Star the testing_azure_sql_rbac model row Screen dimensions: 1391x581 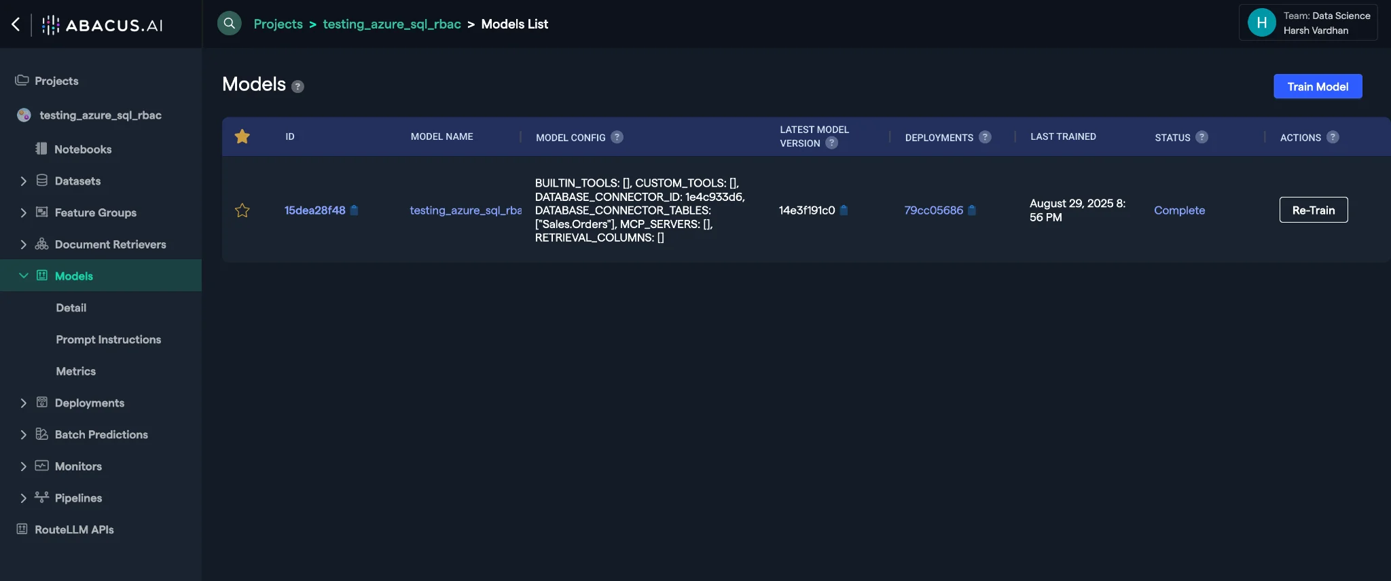(x=242, y=210)
